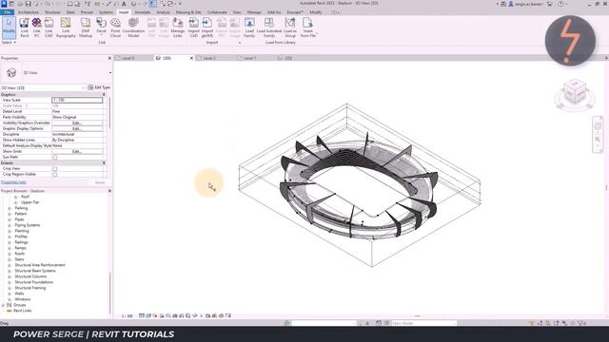Select Windows in Project Browser
Viewport: 609px width, 342px height.
tap(23, 299)
